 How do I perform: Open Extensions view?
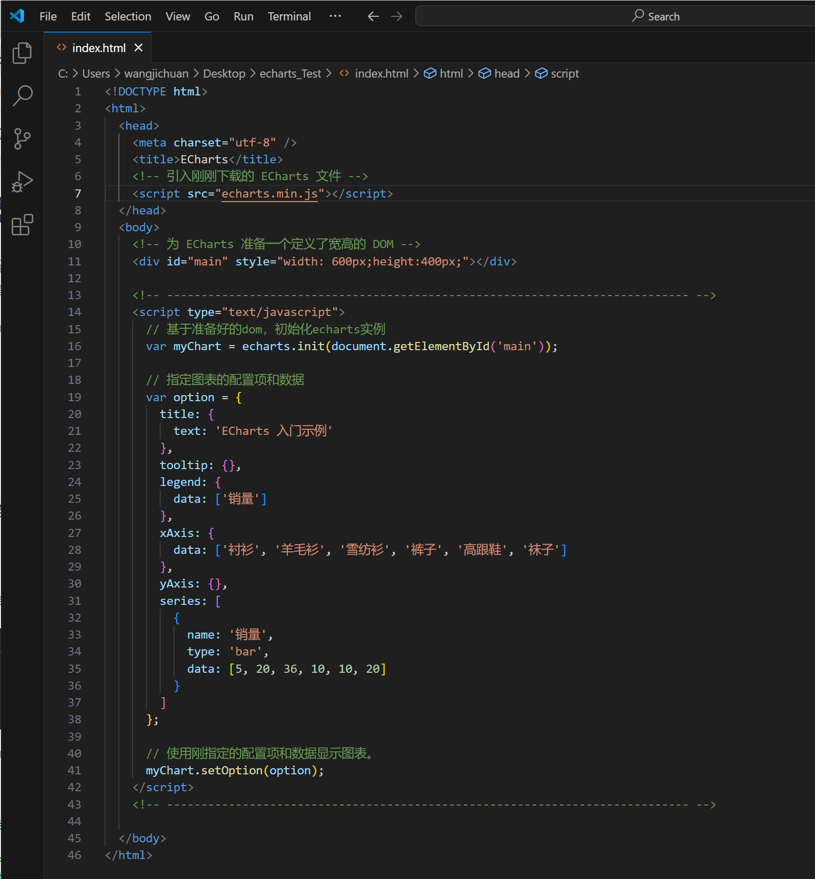pos(22,225)
